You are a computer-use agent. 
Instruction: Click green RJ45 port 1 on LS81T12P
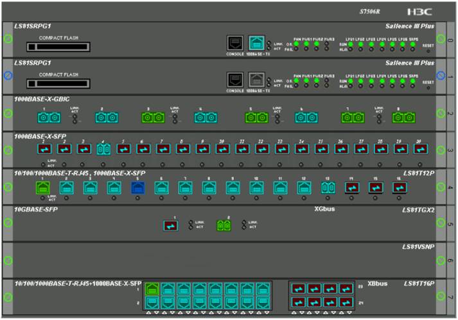pos(44,187)
